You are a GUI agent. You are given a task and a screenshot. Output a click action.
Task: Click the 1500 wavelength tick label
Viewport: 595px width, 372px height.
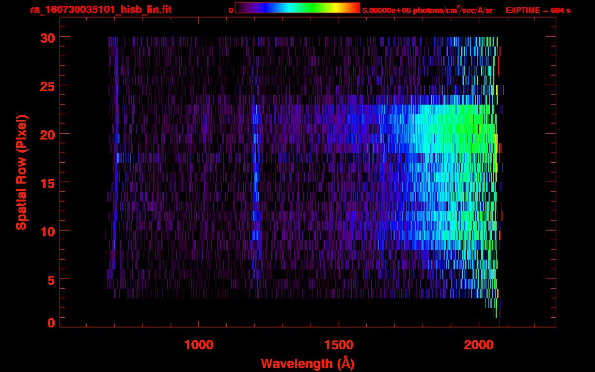[338, 345]
